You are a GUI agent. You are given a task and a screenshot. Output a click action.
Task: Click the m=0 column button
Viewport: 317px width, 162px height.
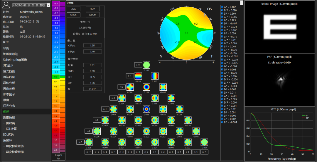tap(146, 152)
